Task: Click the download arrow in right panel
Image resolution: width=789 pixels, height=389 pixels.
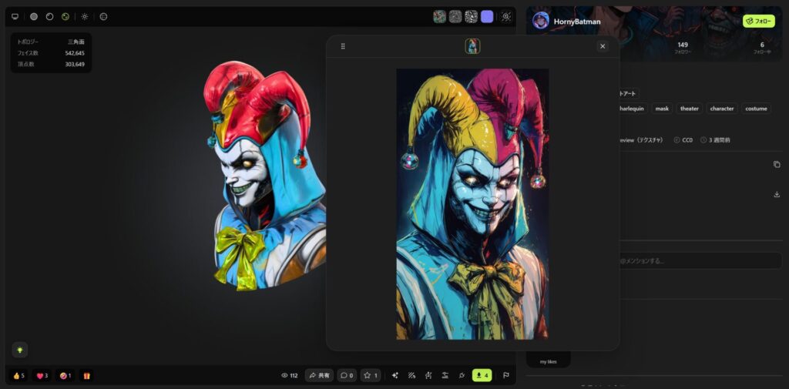Action: pyautogui.click(x=777, y=194)
